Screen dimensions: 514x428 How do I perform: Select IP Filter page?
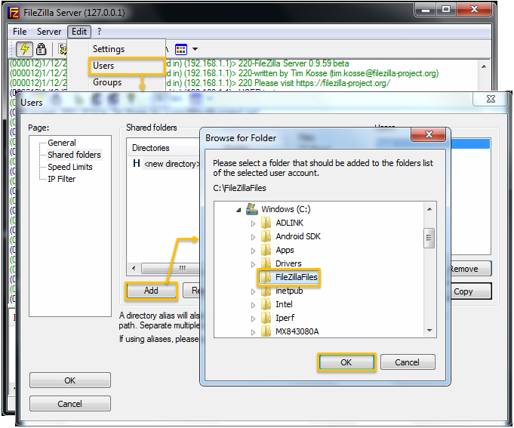coord(62,179)
